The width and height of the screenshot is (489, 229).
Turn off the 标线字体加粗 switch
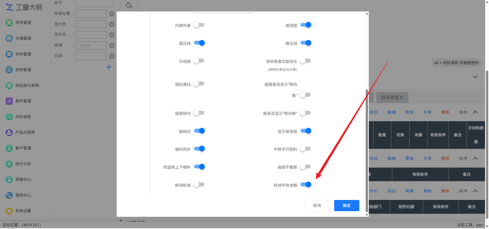click(306, 185)
